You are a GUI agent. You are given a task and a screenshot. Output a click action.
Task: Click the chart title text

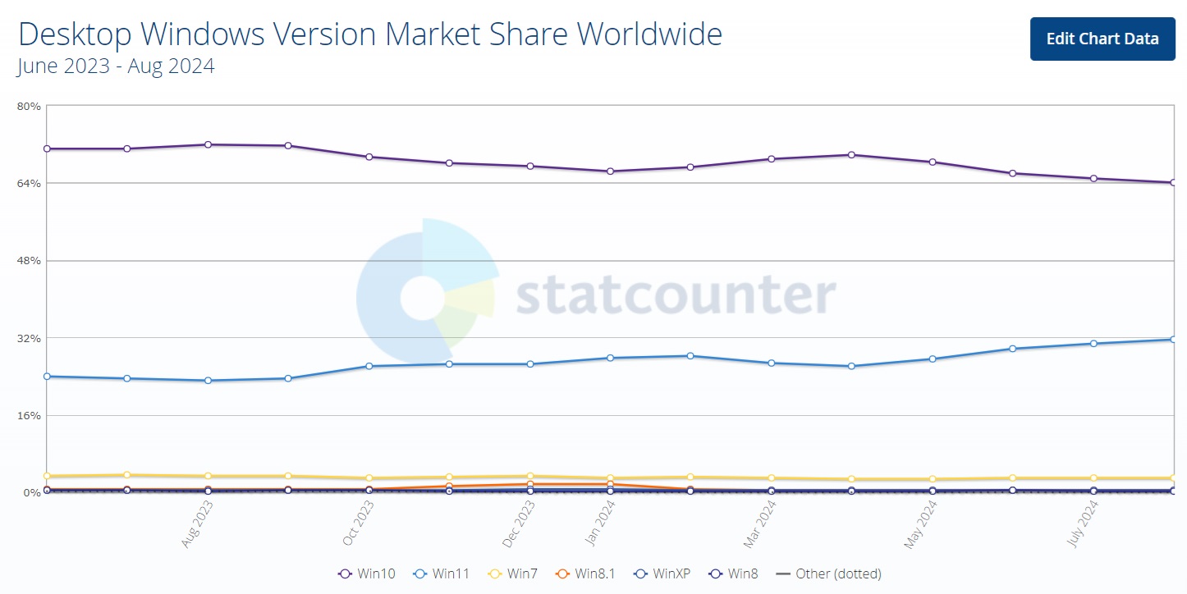tap(369, 34)
